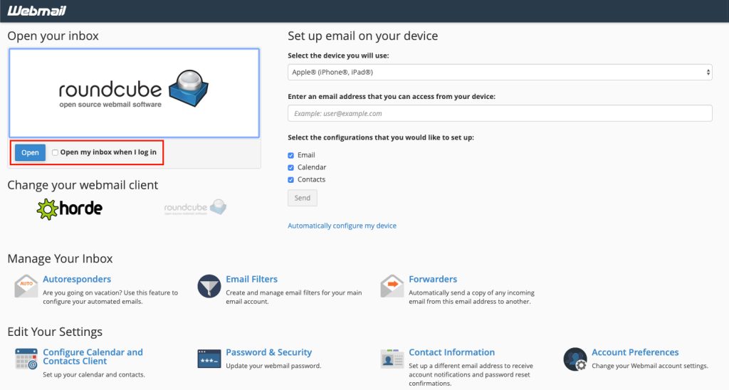Open the Account Preferences link
The height and width of the screenshot is (390, 729).
coord(635,352)
